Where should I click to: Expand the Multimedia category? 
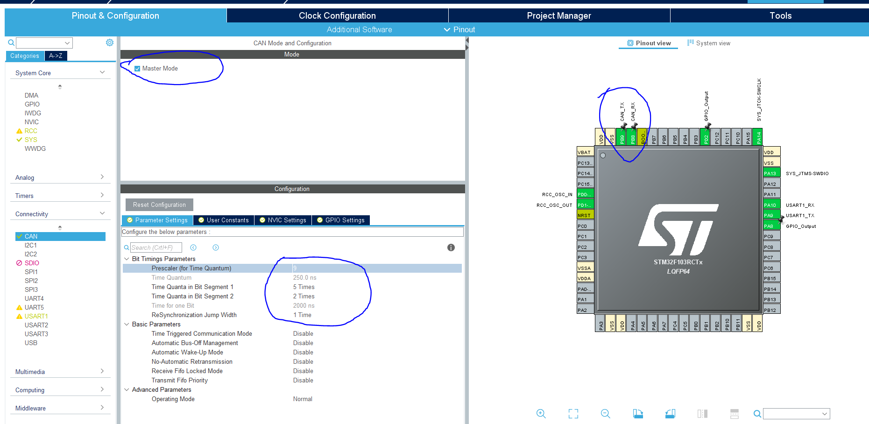click(x=102, y=371)
